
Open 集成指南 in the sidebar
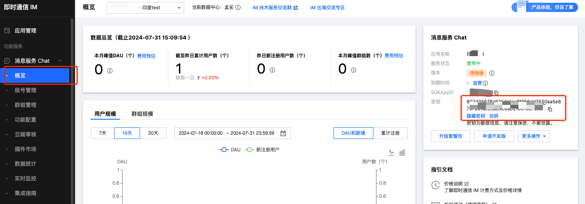(x=26, y=193)
